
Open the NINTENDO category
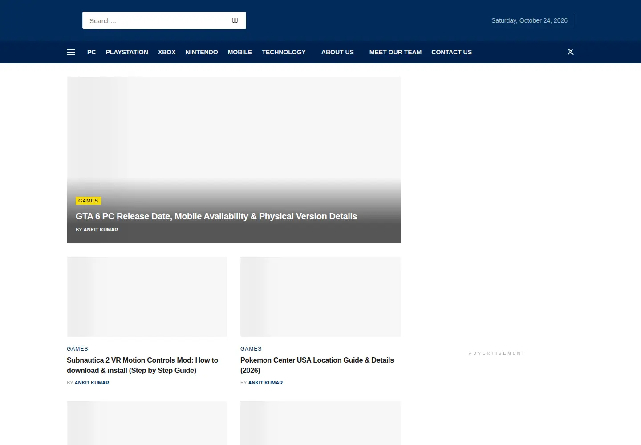[202, 52]
